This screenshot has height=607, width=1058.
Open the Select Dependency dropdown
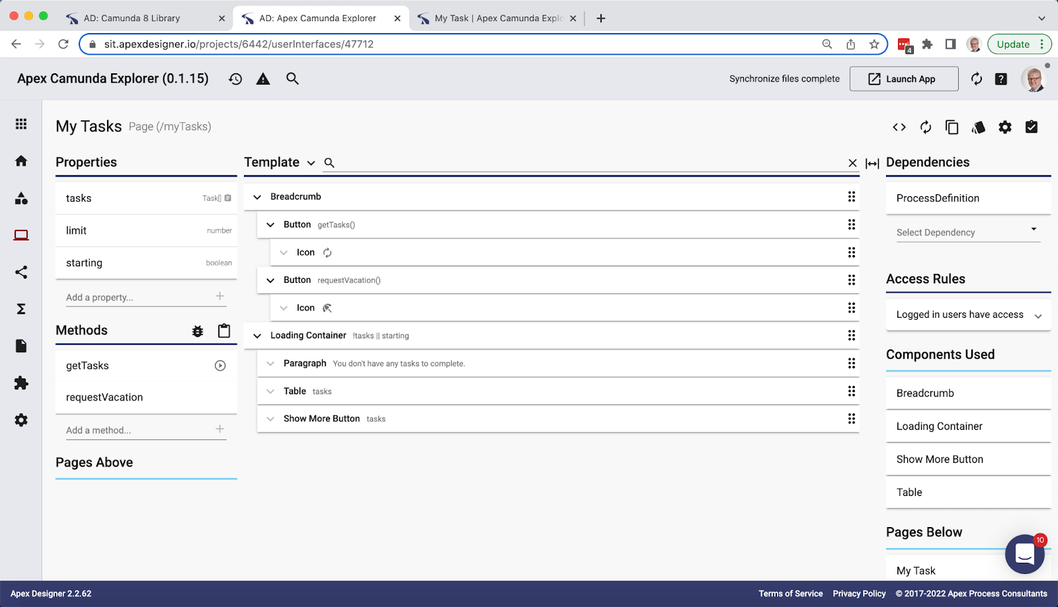[x=968, y=232]
